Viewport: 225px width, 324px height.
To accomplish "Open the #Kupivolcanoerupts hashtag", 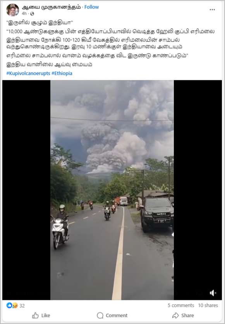I will pos(28,73).
